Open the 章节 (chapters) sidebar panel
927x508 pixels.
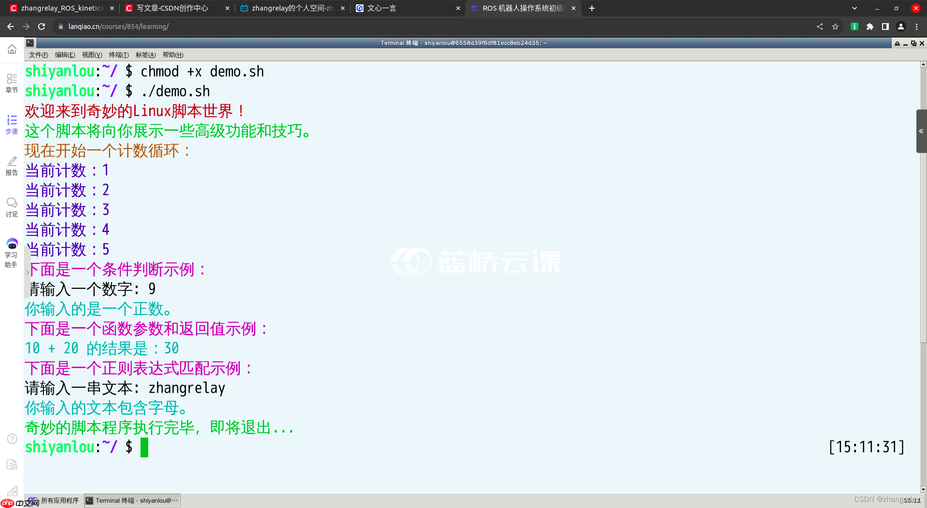point(12,83)
